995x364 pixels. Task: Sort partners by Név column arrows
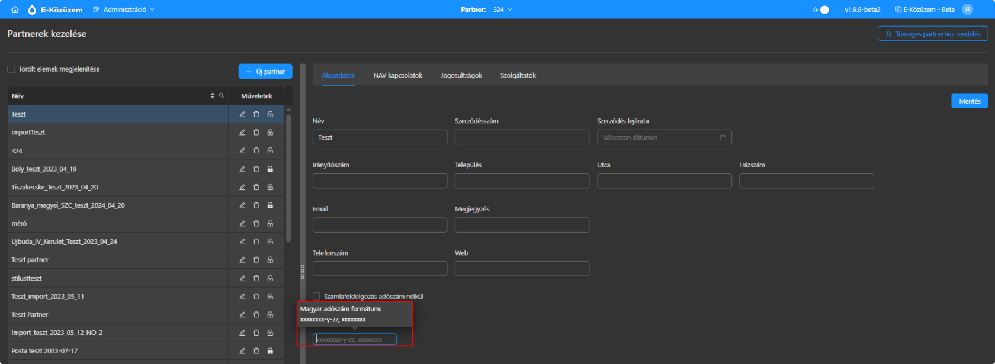coord(213,96)
